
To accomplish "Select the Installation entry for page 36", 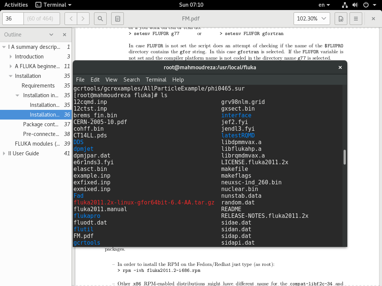I will click(x=36, y=115).
